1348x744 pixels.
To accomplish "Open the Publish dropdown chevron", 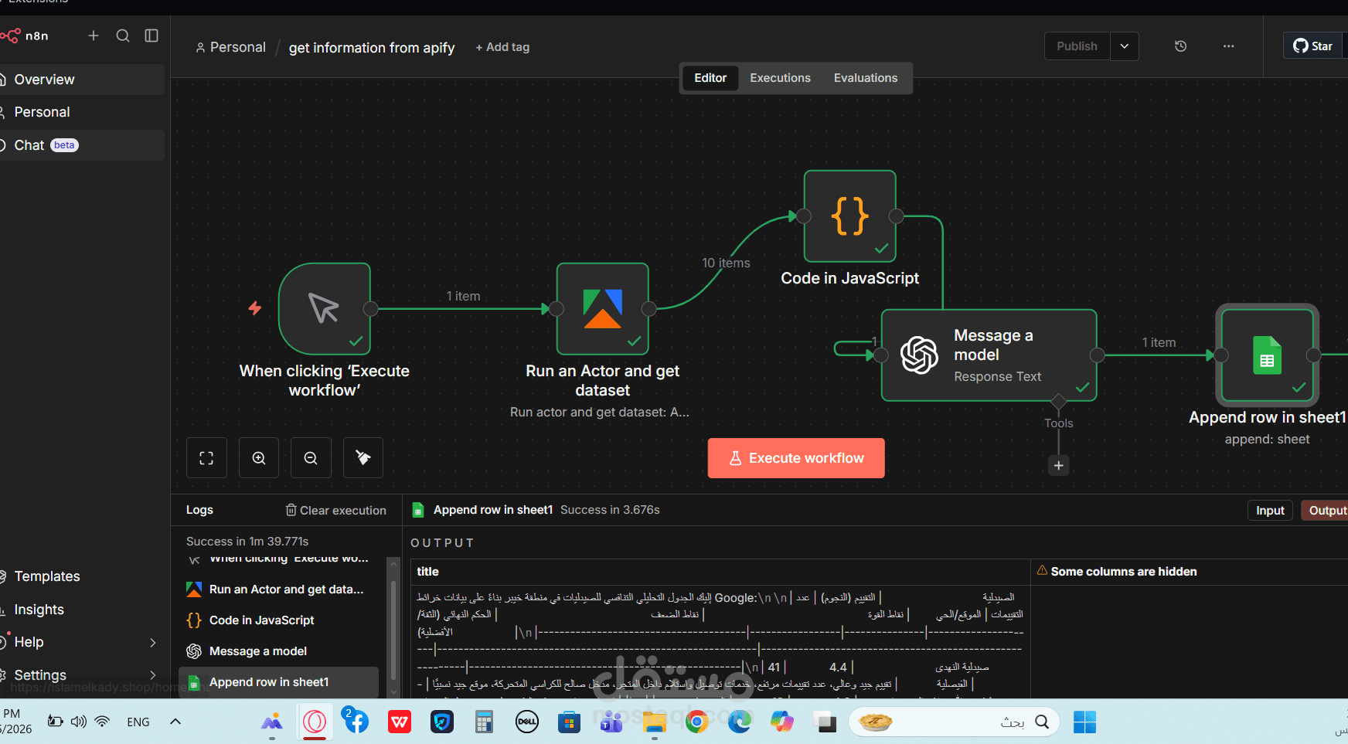I will pos(1124,46).
